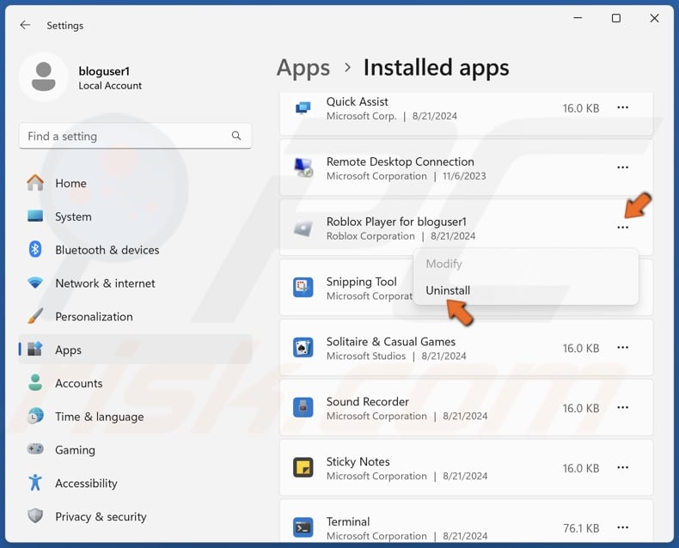This screenshot has width=679, height=548.
Task: Show more options for Sound Recorder
Action: (622, 408)
